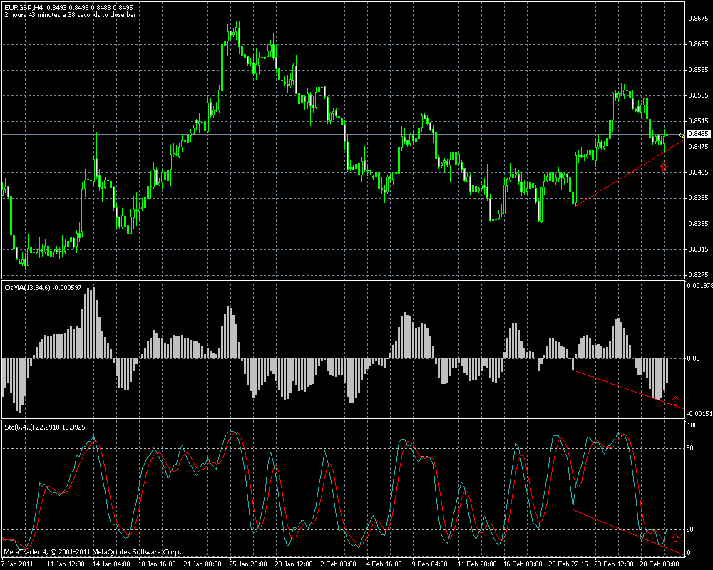Click the highlighted current price label 0.8495
This screenshot has width=713, height=570.
click(698, 134)
